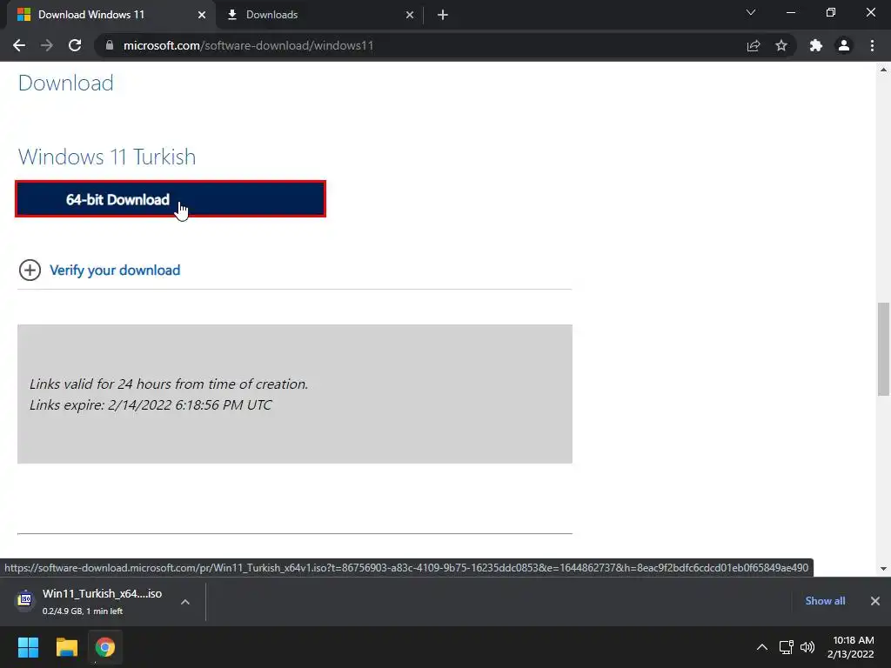Image resolution: width=891 pixels, height=668 pixels.
Task: Open the Chrome extensions puzzle icon
Action: point(816,45)
